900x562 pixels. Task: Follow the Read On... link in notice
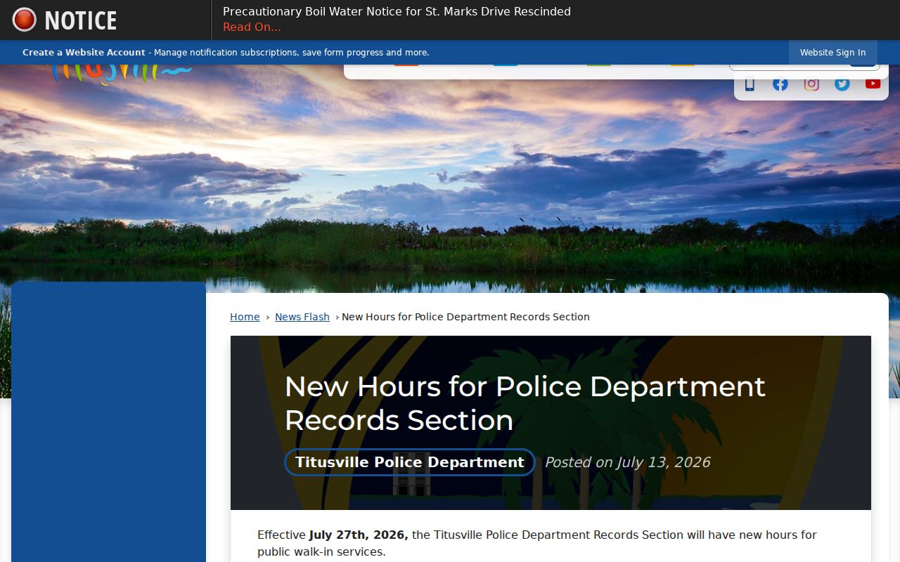(x=252, y=27)
